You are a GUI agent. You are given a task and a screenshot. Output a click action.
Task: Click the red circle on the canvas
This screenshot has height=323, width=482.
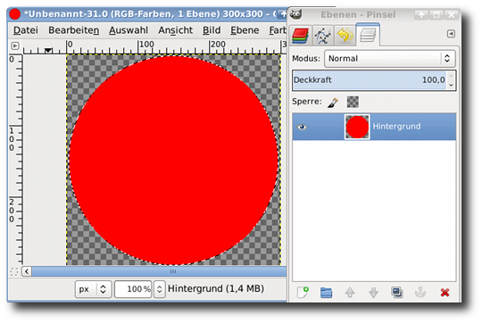pos(174,160)
